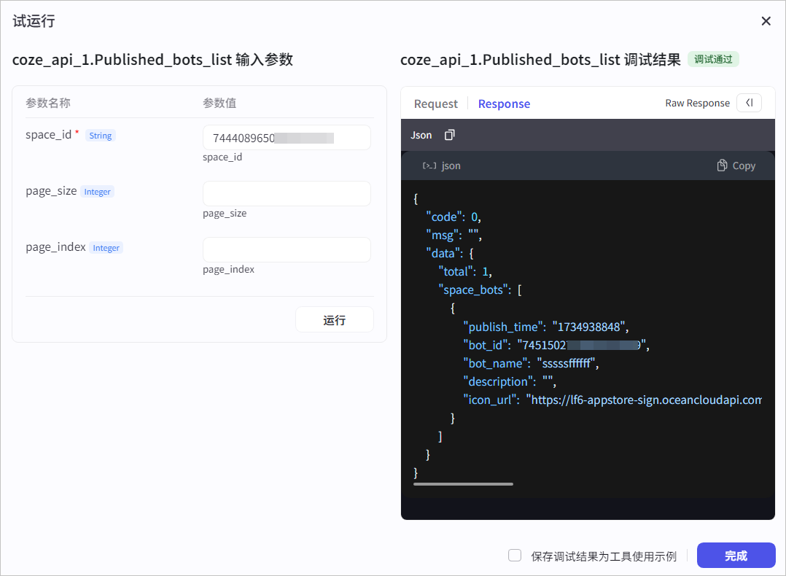Screen dimensions: 786x576
Task: Focus the page_index input field
Action: (287, 249)
